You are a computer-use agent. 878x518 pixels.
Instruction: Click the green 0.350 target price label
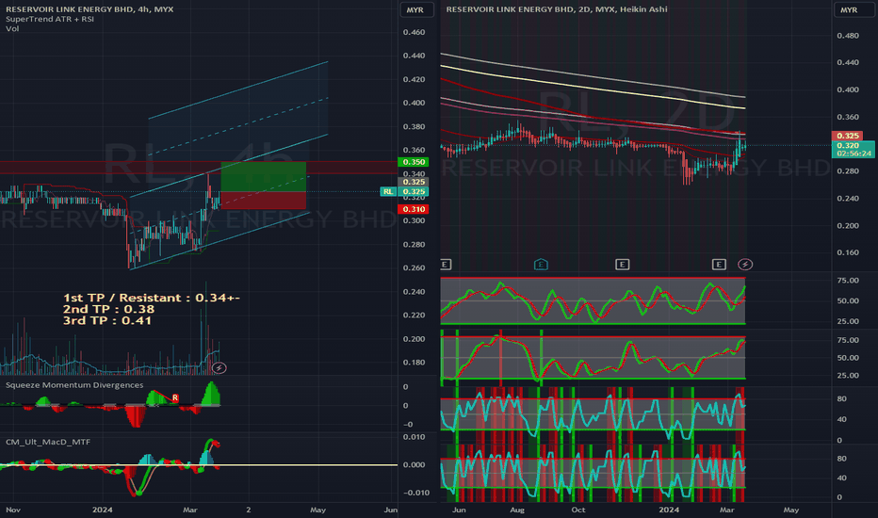[414, 162]
